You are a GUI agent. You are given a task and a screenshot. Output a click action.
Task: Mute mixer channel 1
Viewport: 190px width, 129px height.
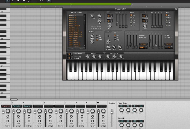(x=6, y=126)
